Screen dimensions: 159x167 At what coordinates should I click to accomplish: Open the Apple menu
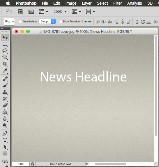click(x=8, y=3)
